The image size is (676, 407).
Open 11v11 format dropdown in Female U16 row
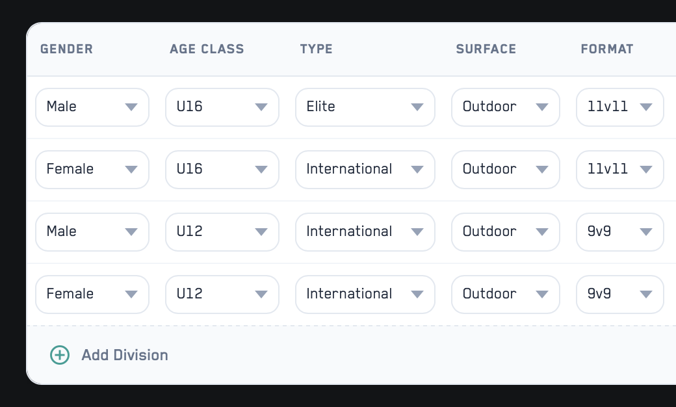tap(620, 170)
